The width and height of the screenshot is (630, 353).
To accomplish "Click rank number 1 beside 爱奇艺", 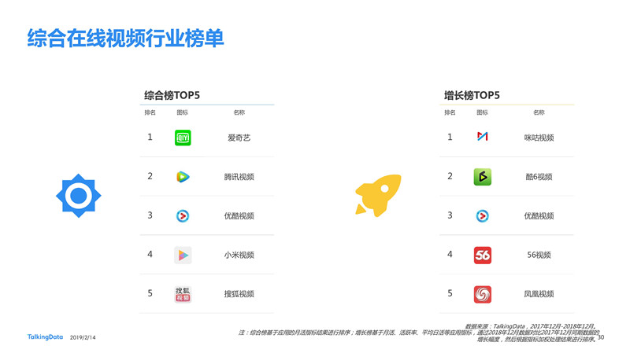I will 150,137.
